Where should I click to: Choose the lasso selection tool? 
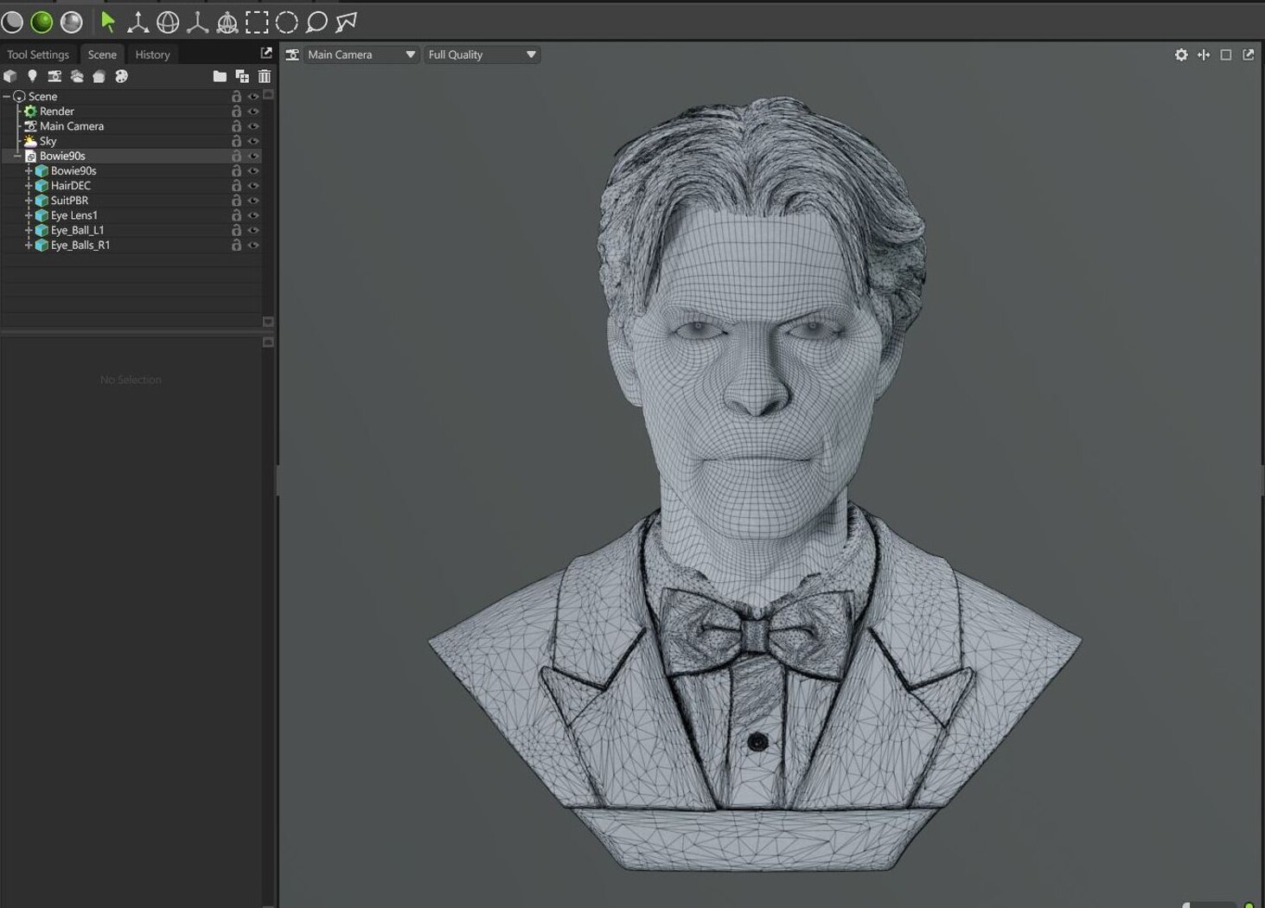click(316, 22)
